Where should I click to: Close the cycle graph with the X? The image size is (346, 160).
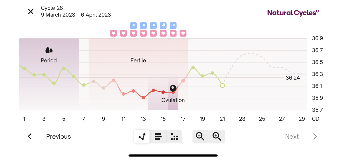point(31,11)
